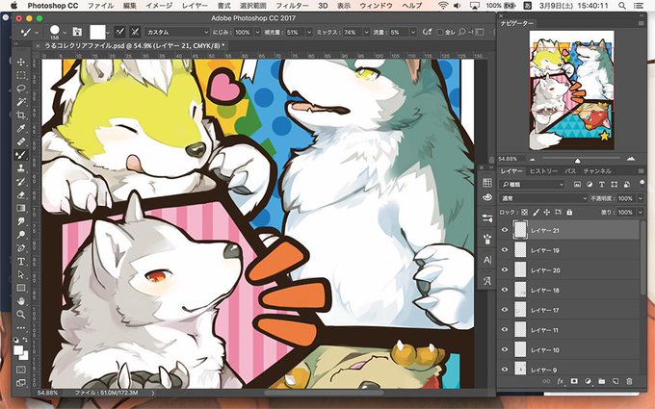Select the Healing Brush tool
The image size is (655, 409).
tap(21, 141)
